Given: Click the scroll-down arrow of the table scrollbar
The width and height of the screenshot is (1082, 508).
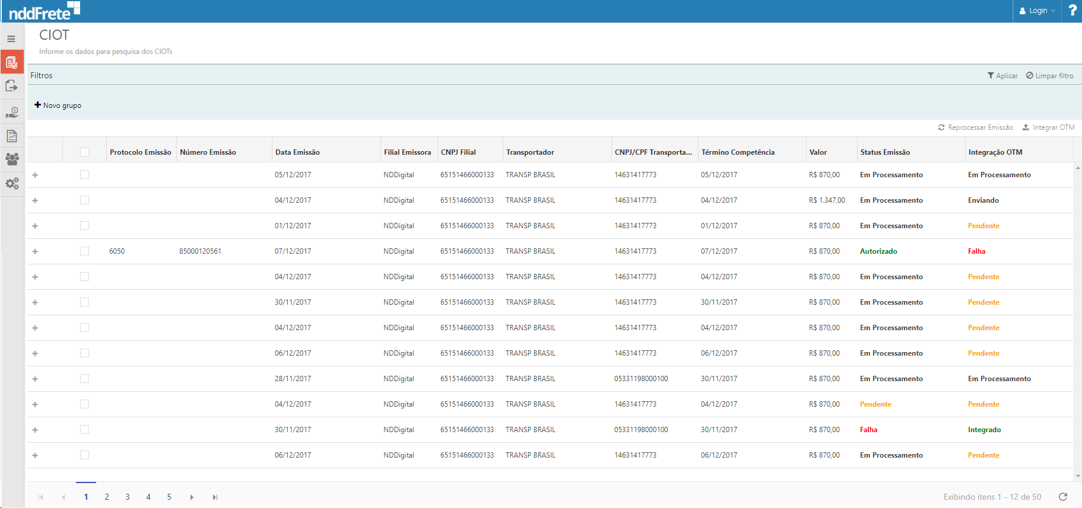Looking at the screenshot, I should pyautogui.click(x=1077, y=475).
